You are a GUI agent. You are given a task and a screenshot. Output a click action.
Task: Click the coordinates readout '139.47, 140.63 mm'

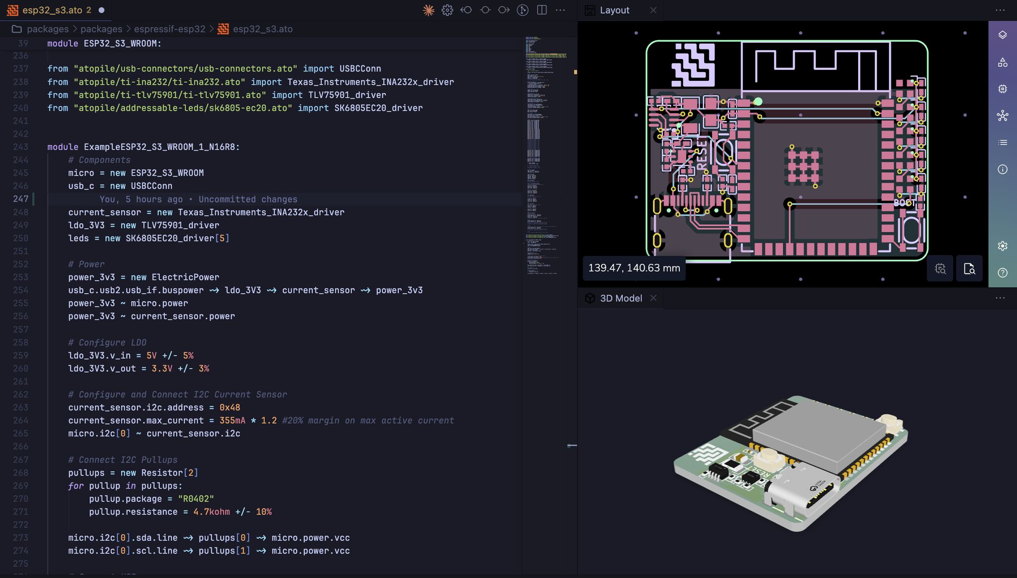tap(634, 268)
